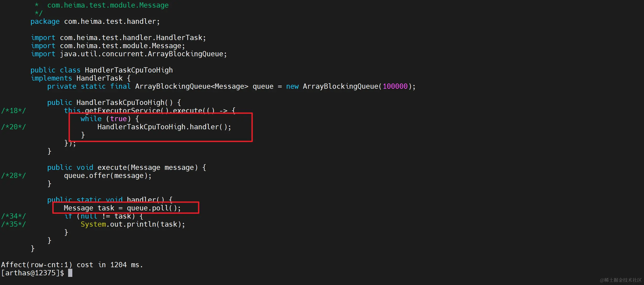Screen dimensions: 644x285
Task: Click the arthas command prompt cursor
Action: [x=70, y=273]
